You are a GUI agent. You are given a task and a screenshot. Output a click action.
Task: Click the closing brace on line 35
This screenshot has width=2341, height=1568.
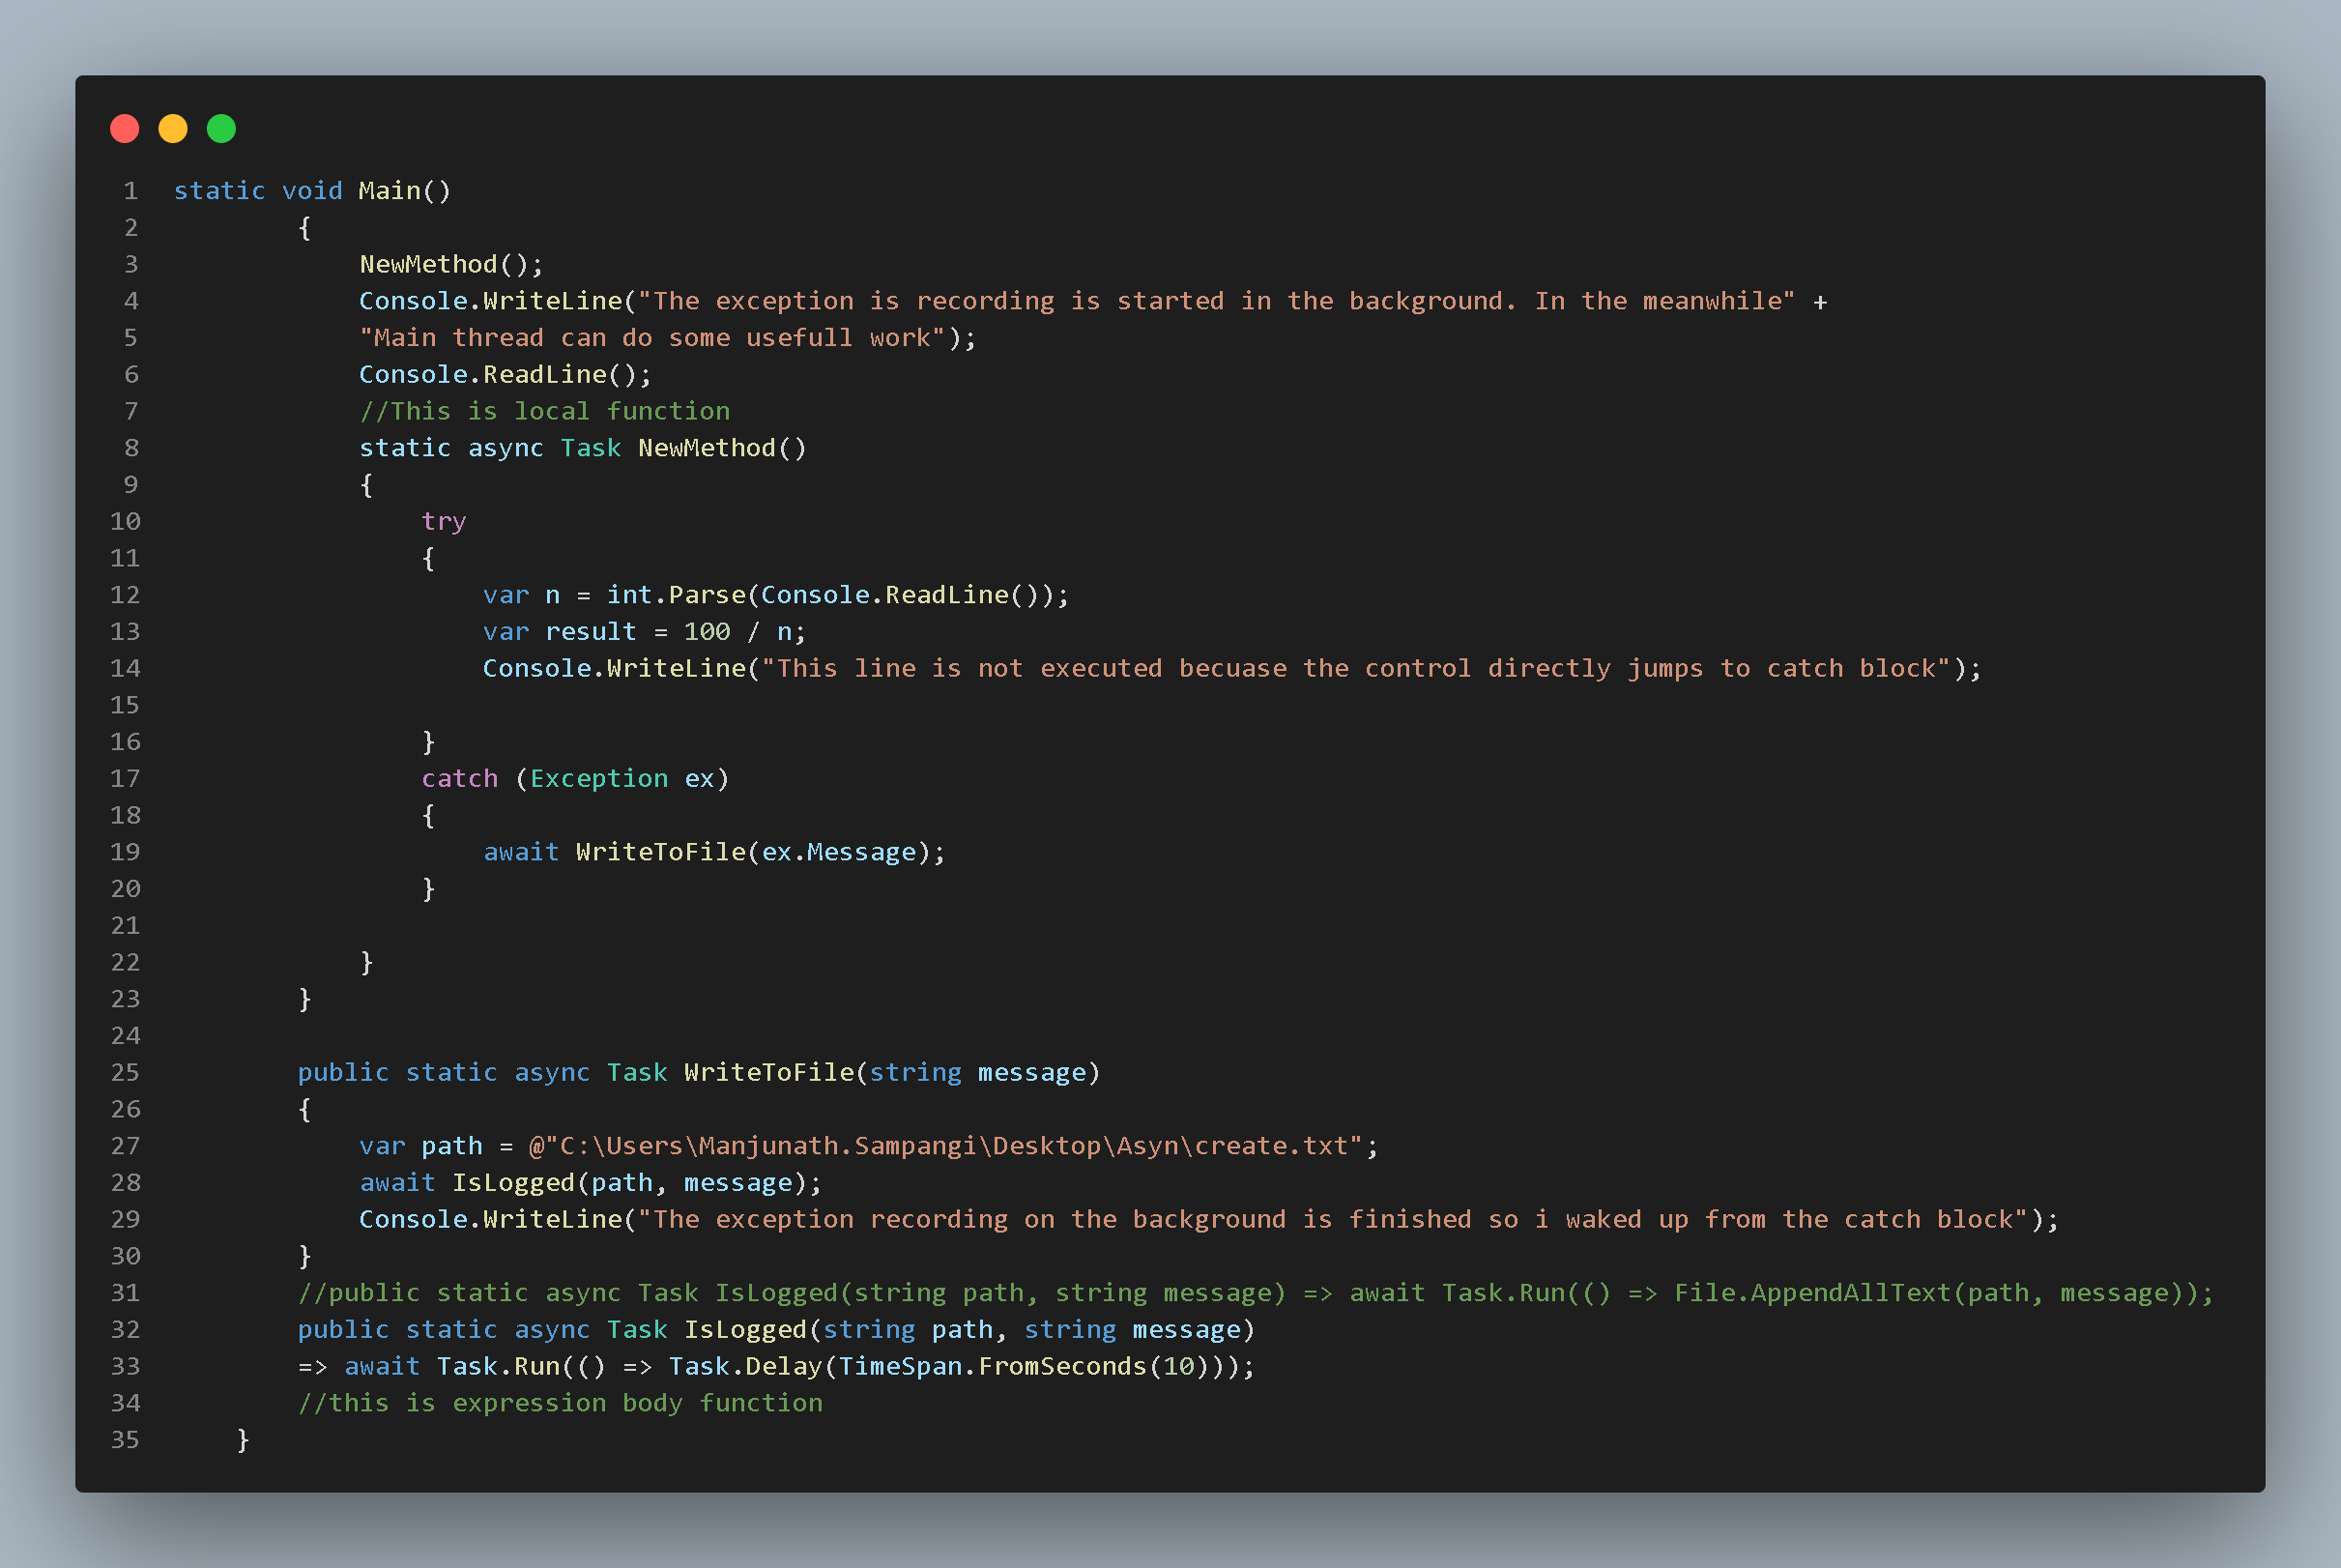[243, 1441]
